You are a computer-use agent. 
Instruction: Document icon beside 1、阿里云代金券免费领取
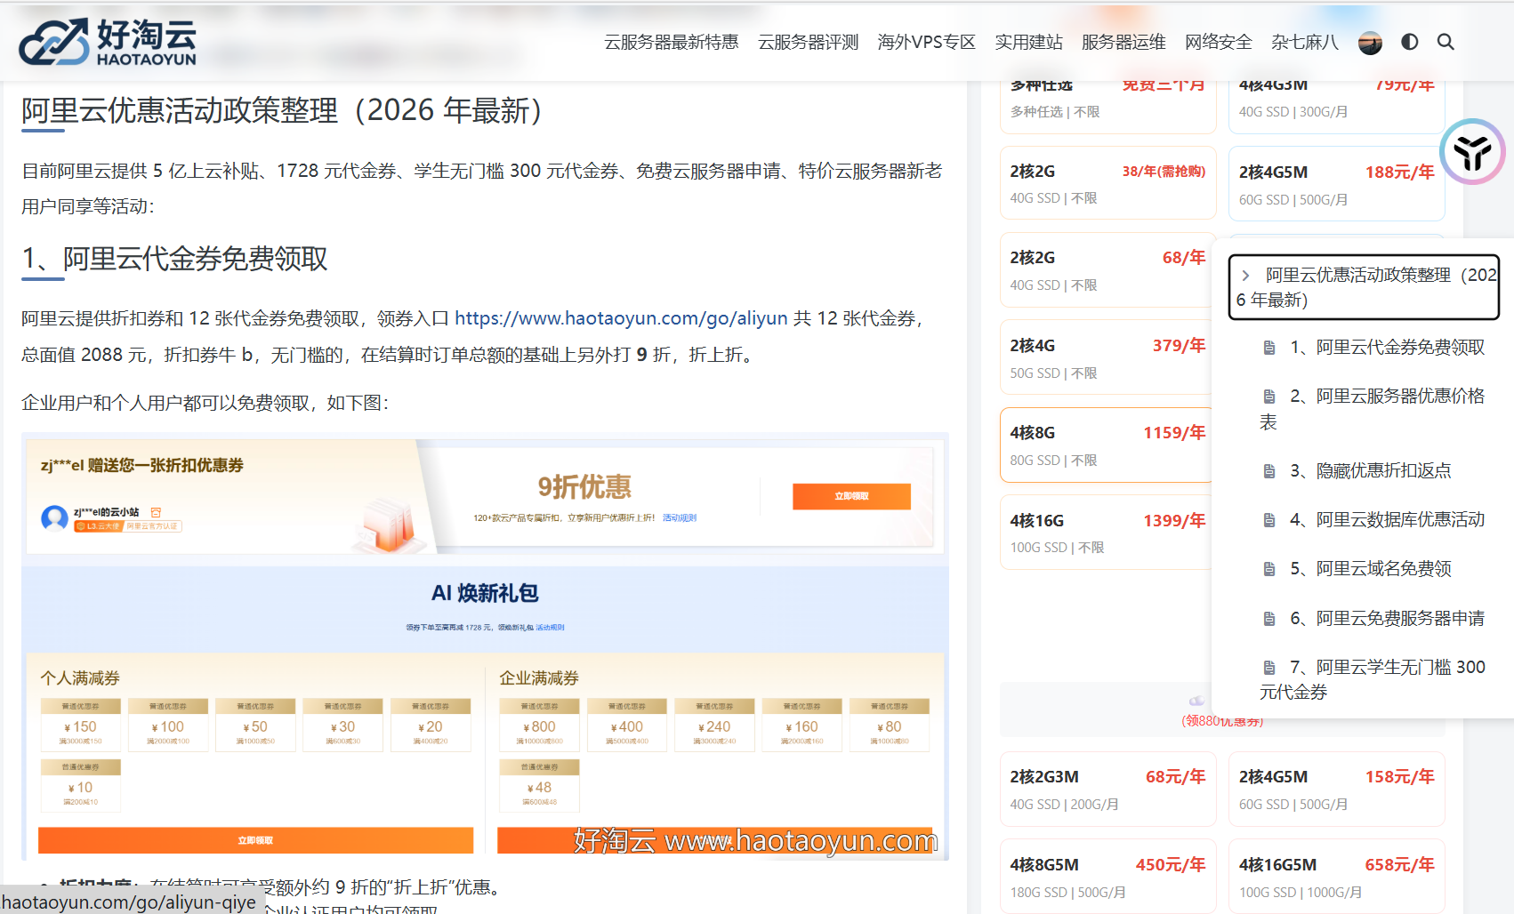(1269, 348)
